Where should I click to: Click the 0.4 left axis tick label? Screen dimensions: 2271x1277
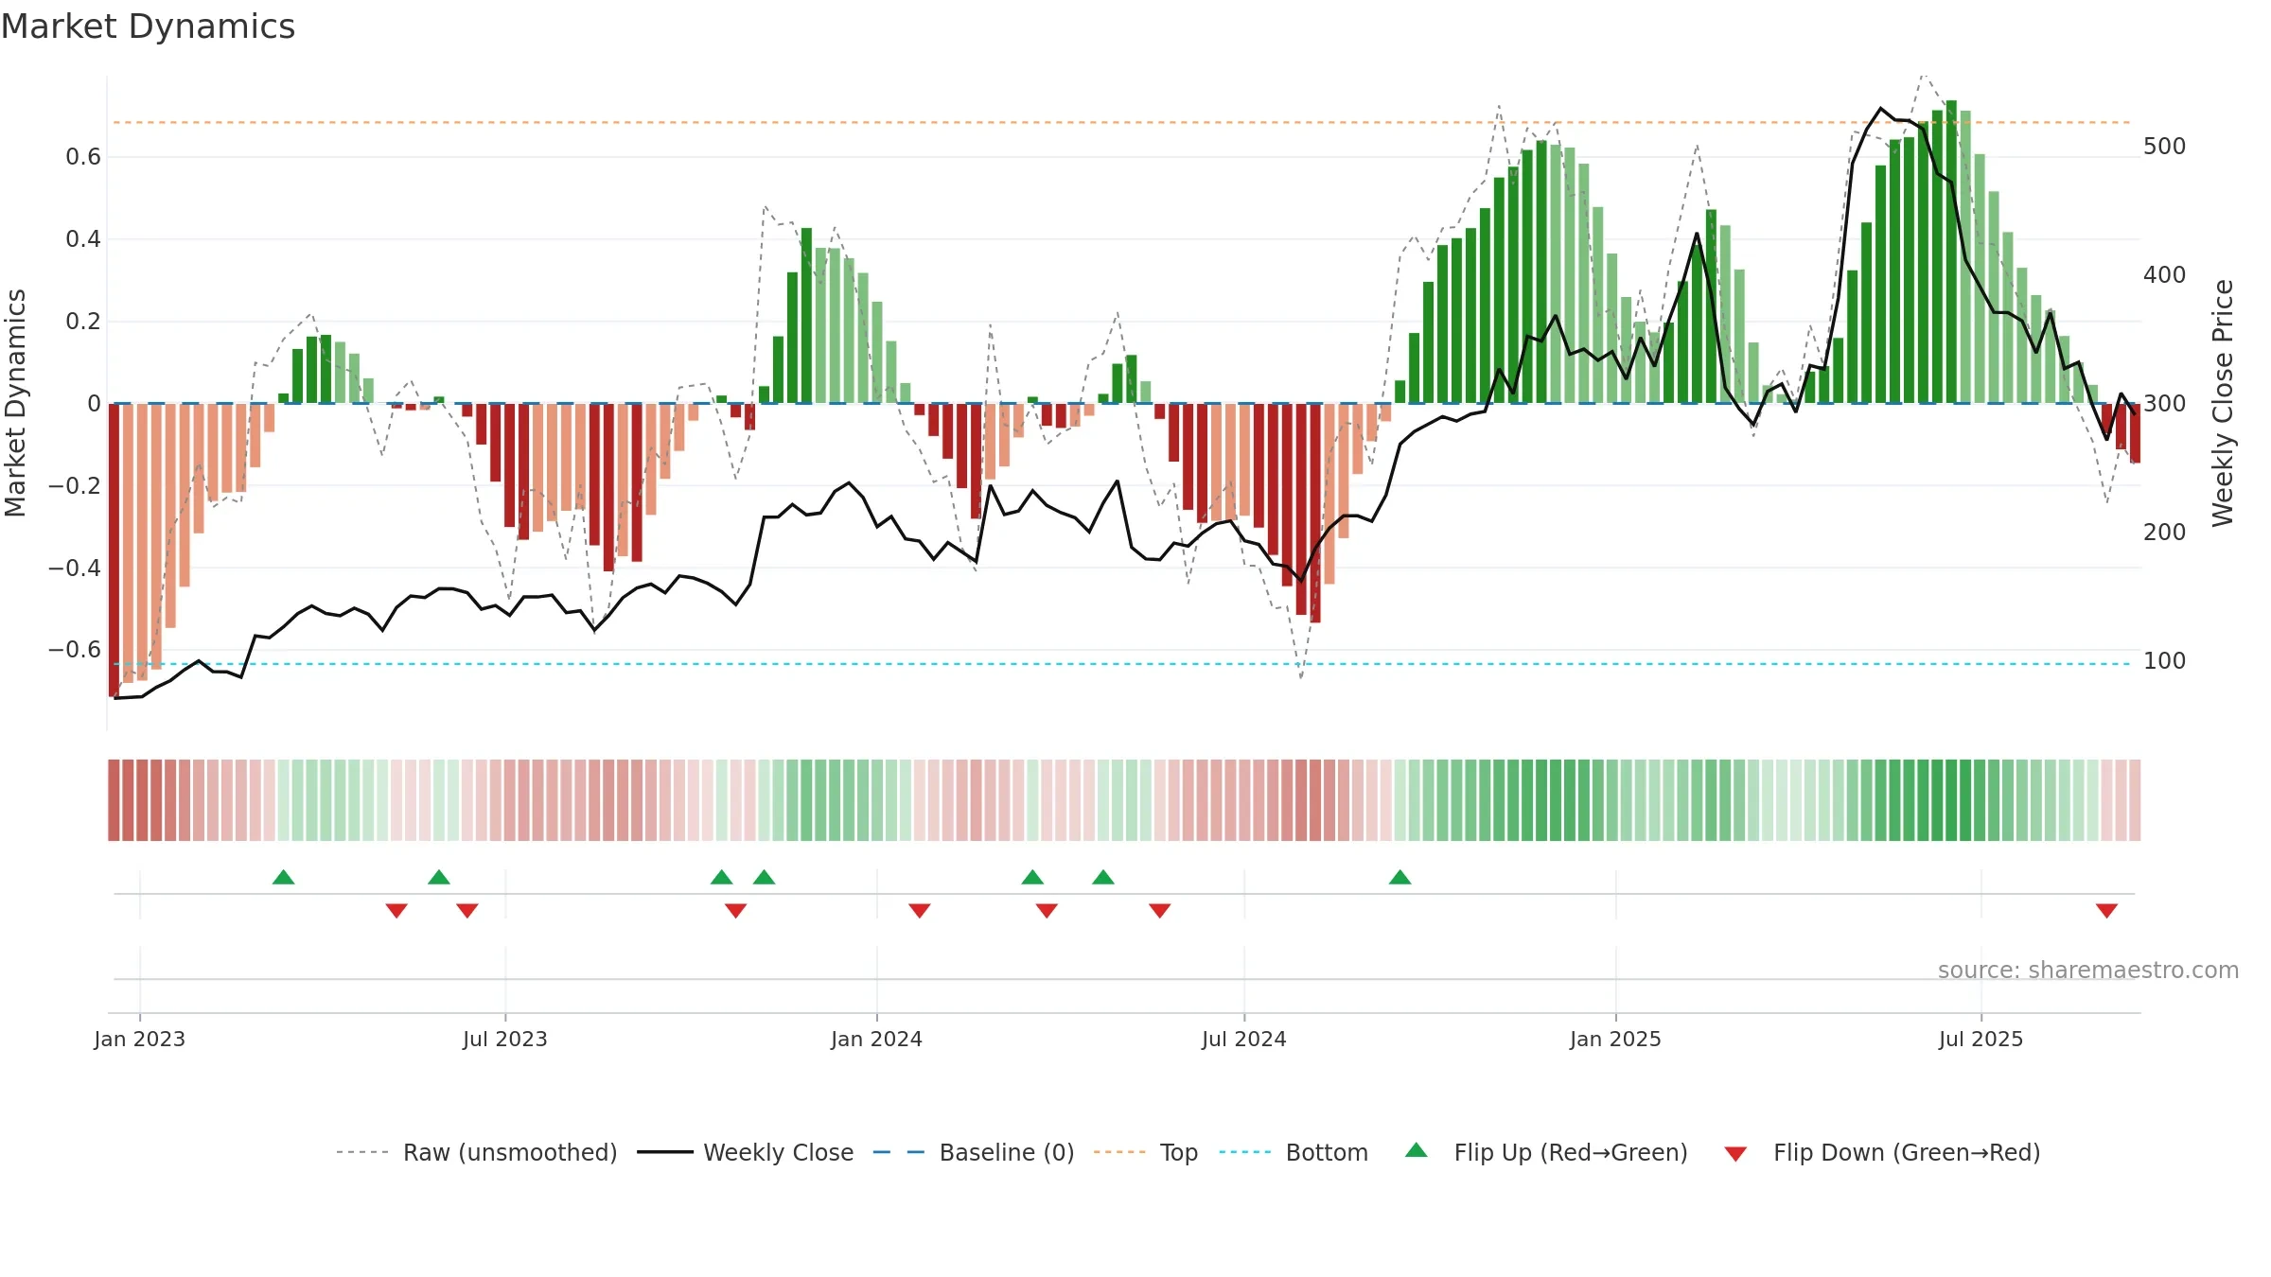[x=83, y=239]
